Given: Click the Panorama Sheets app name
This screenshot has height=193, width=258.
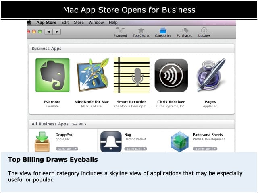Looking at the screenshot, I should tap(208, 135).
